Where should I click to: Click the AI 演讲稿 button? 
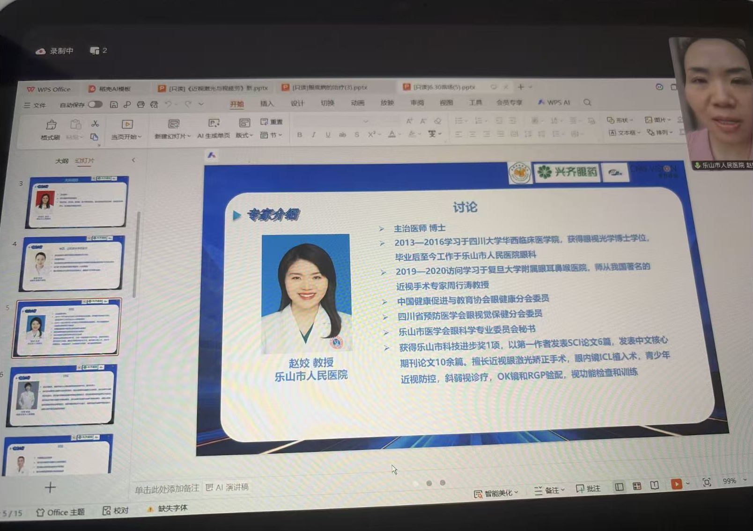[227, 487]
